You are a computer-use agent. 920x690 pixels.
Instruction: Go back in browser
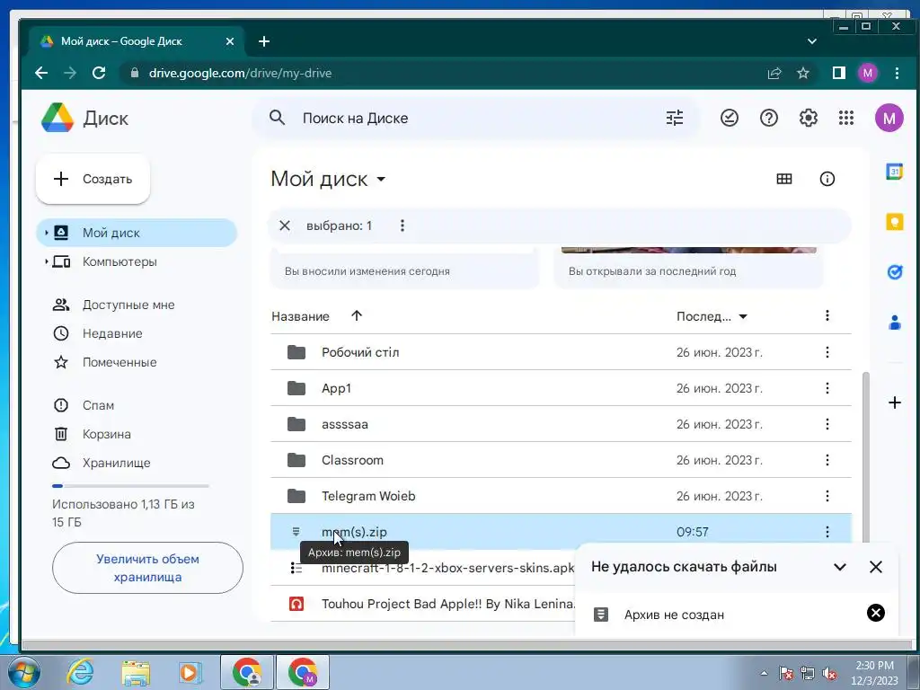click(x=41, y=73)
